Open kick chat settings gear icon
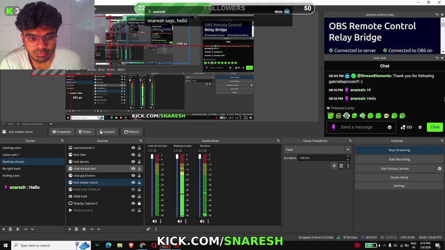Screen dimensions: 445x250 pos(420,127)
